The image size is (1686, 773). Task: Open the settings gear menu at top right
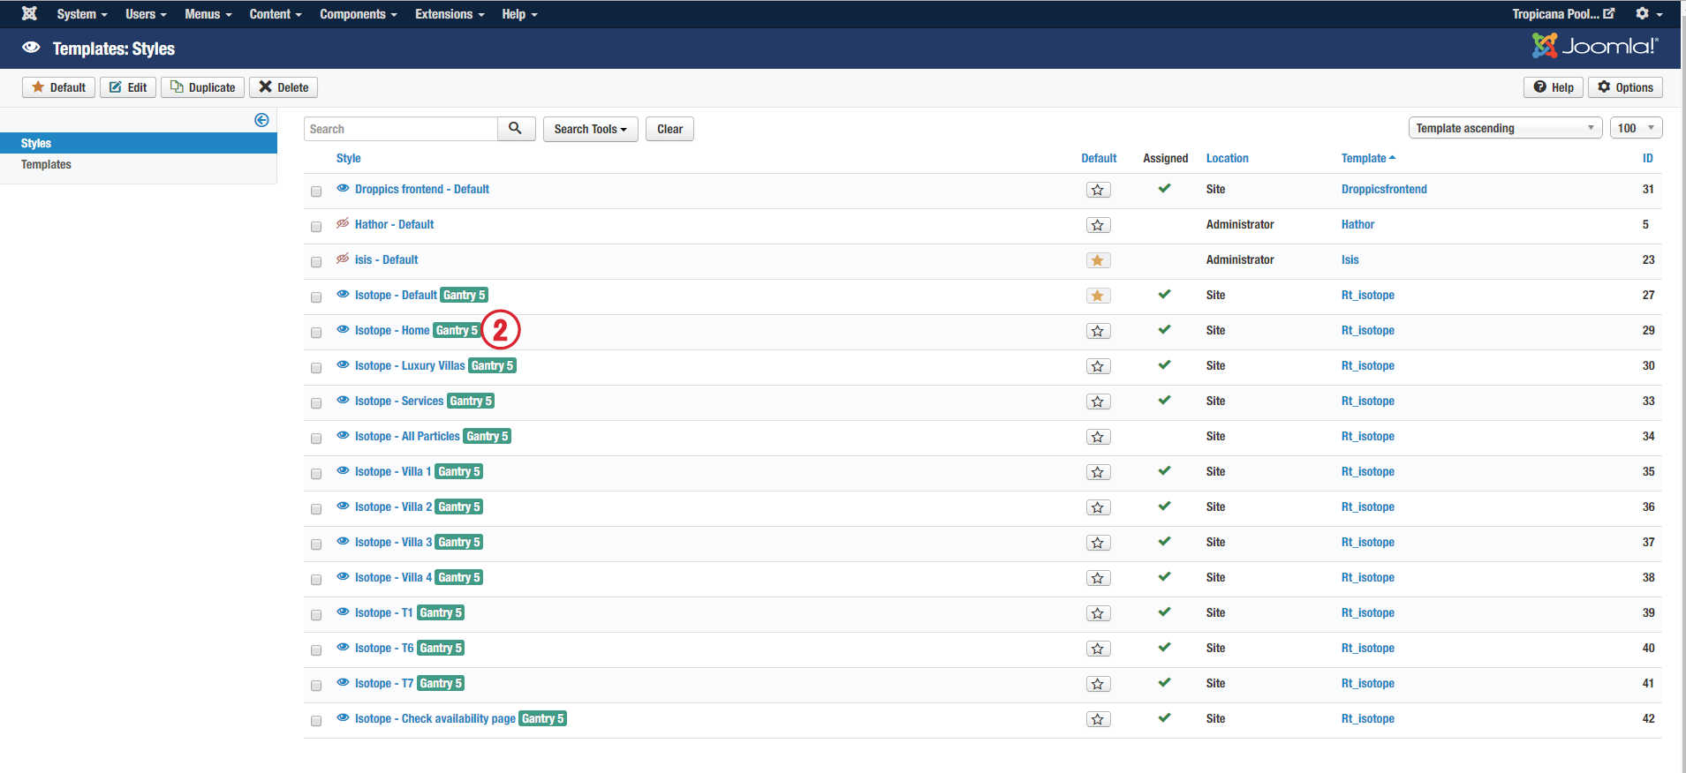click(1648, 13)
